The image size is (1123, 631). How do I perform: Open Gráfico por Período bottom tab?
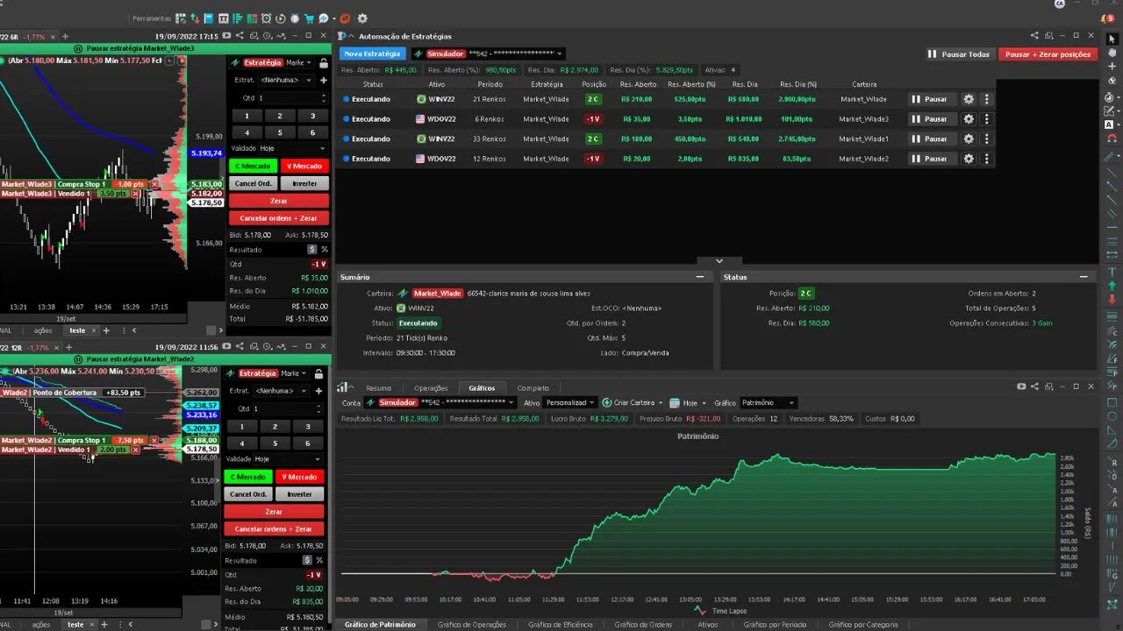775,624
